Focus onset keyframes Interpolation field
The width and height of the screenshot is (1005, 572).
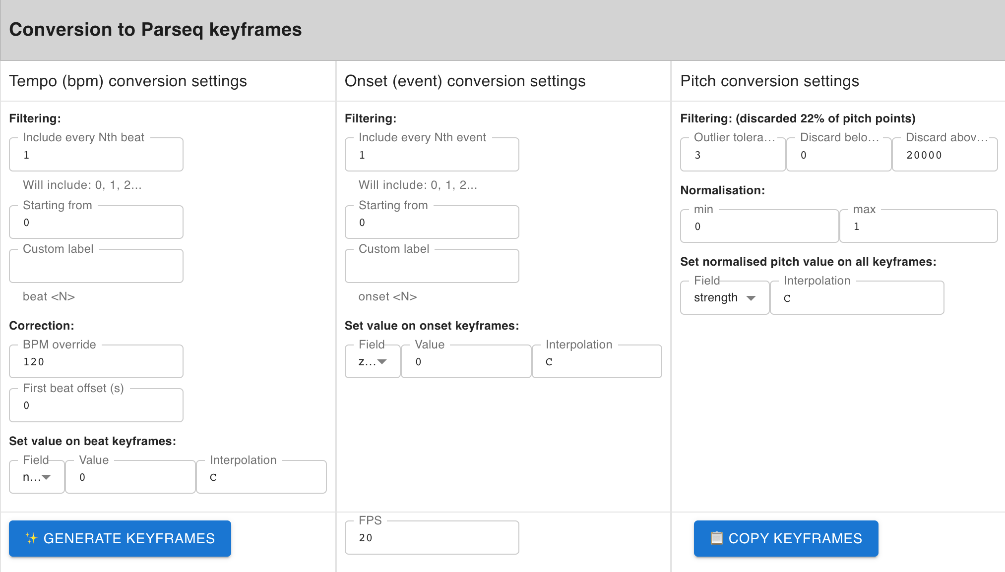(x=597, y=361)
